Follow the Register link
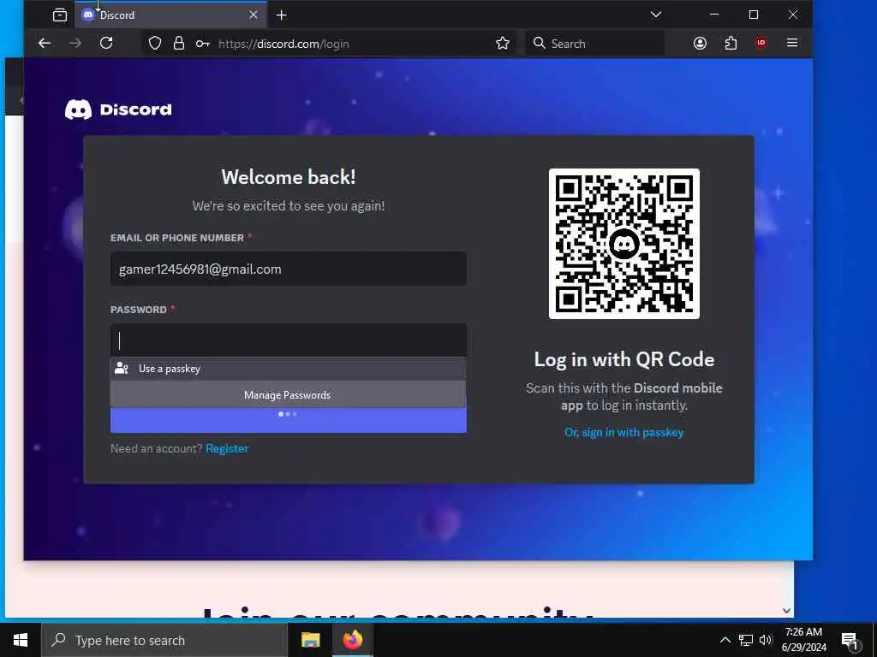The image size is (877, 657). pos(227,448)
